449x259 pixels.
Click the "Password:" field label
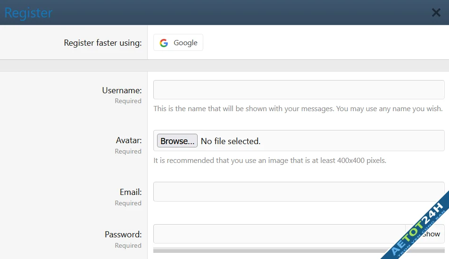pyautogui.click(x=123, y=235)
